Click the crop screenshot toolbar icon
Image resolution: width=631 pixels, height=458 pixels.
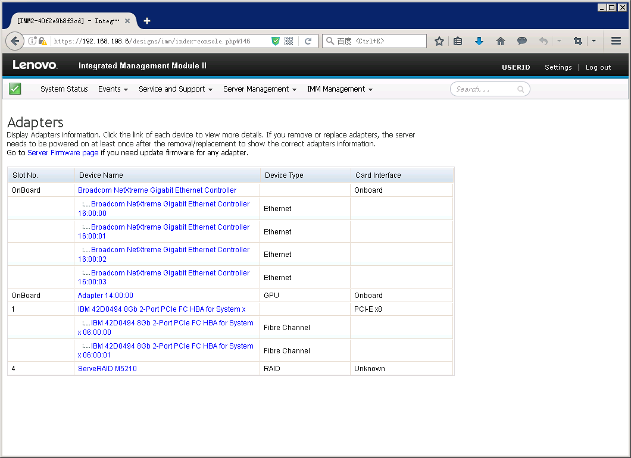pos(578,41)
